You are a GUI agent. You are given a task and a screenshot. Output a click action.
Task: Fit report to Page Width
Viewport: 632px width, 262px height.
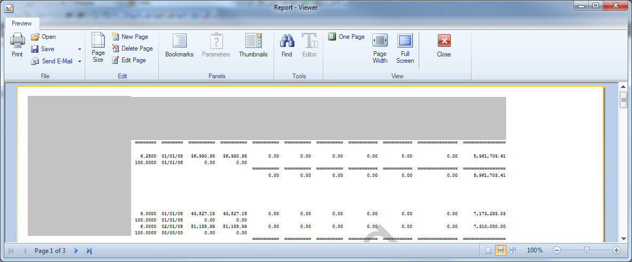pos(380,48)
